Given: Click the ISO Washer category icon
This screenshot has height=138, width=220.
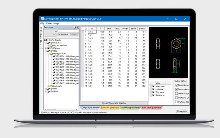Looking at the screenshot, I should (x=49, y=43).
